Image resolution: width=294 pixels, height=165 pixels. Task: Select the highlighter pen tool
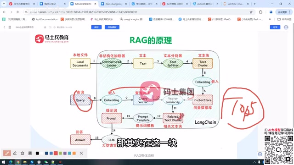[x=15, y=153]
